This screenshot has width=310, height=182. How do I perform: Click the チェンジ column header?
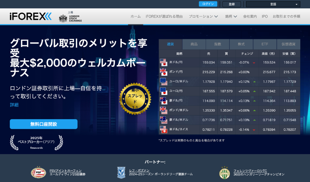(247, 54)
